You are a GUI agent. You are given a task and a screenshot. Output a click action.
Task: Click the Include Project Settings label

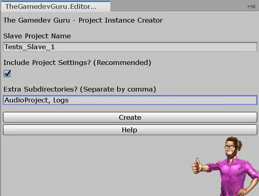click(77, 63)
